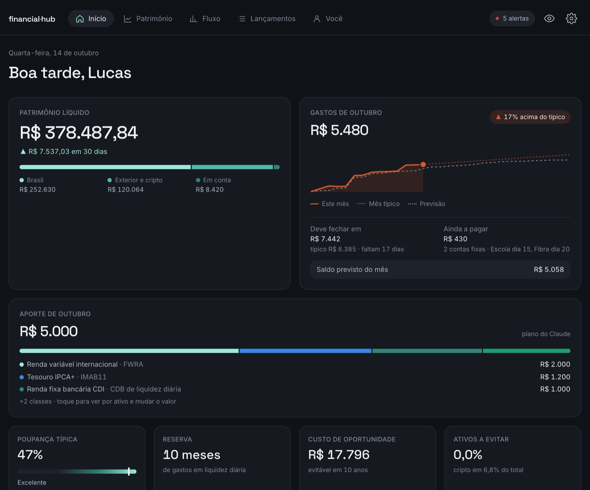Click the house icon in Início
Viewport: 590px width, 490px height.
80,19
